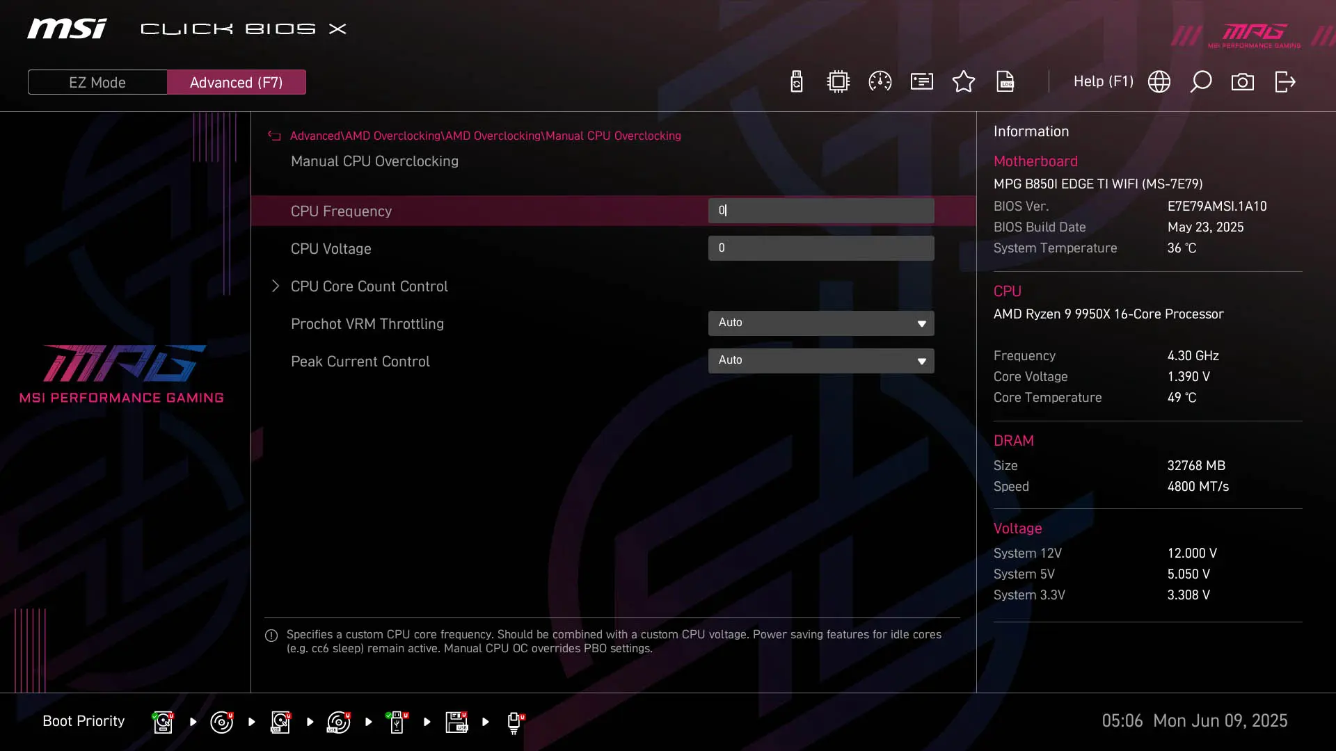Select the CPU Frequency row label
The image size is (1336, 751).
pos(341,211)
